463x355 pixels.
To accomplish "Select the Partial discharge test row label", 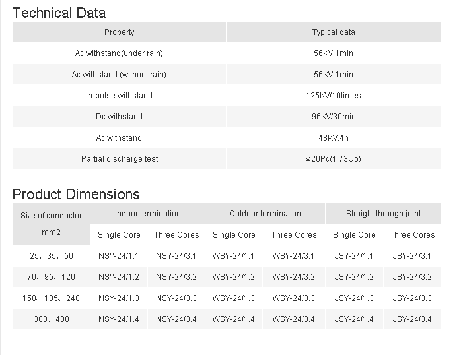I will [119, 159].
